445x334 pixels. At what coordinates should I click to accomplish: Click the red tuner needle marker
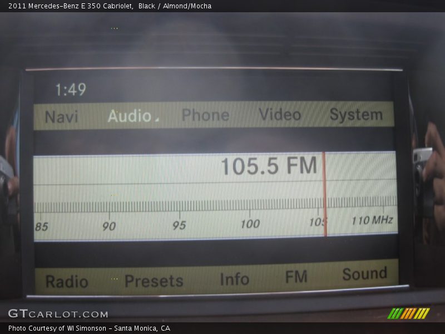point(324,194)
